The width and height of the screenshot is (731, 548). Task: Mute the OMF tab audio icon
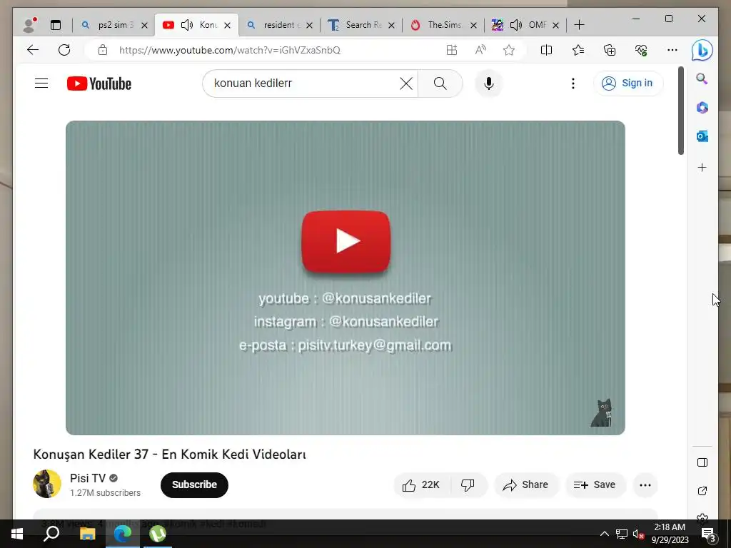(516, 25)
